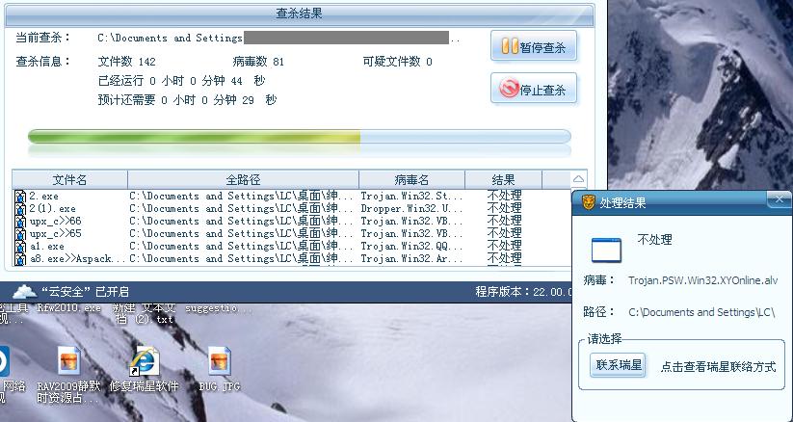Select the suggestio... desktop file label
Screen dimensions: 793x422
click(x=219, y=307)
